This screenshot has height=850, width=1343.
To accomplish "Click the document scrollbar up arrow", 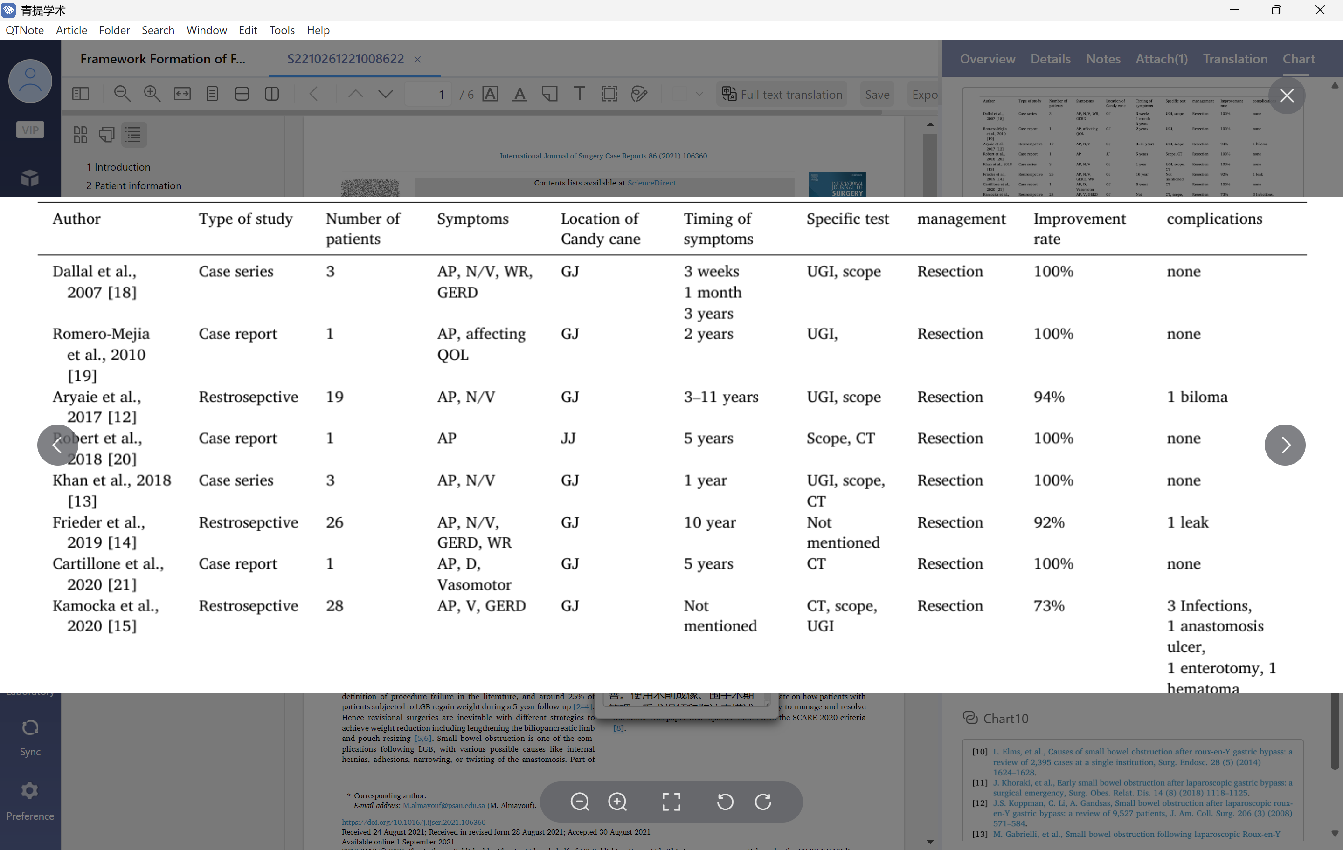I will (930, 125).
